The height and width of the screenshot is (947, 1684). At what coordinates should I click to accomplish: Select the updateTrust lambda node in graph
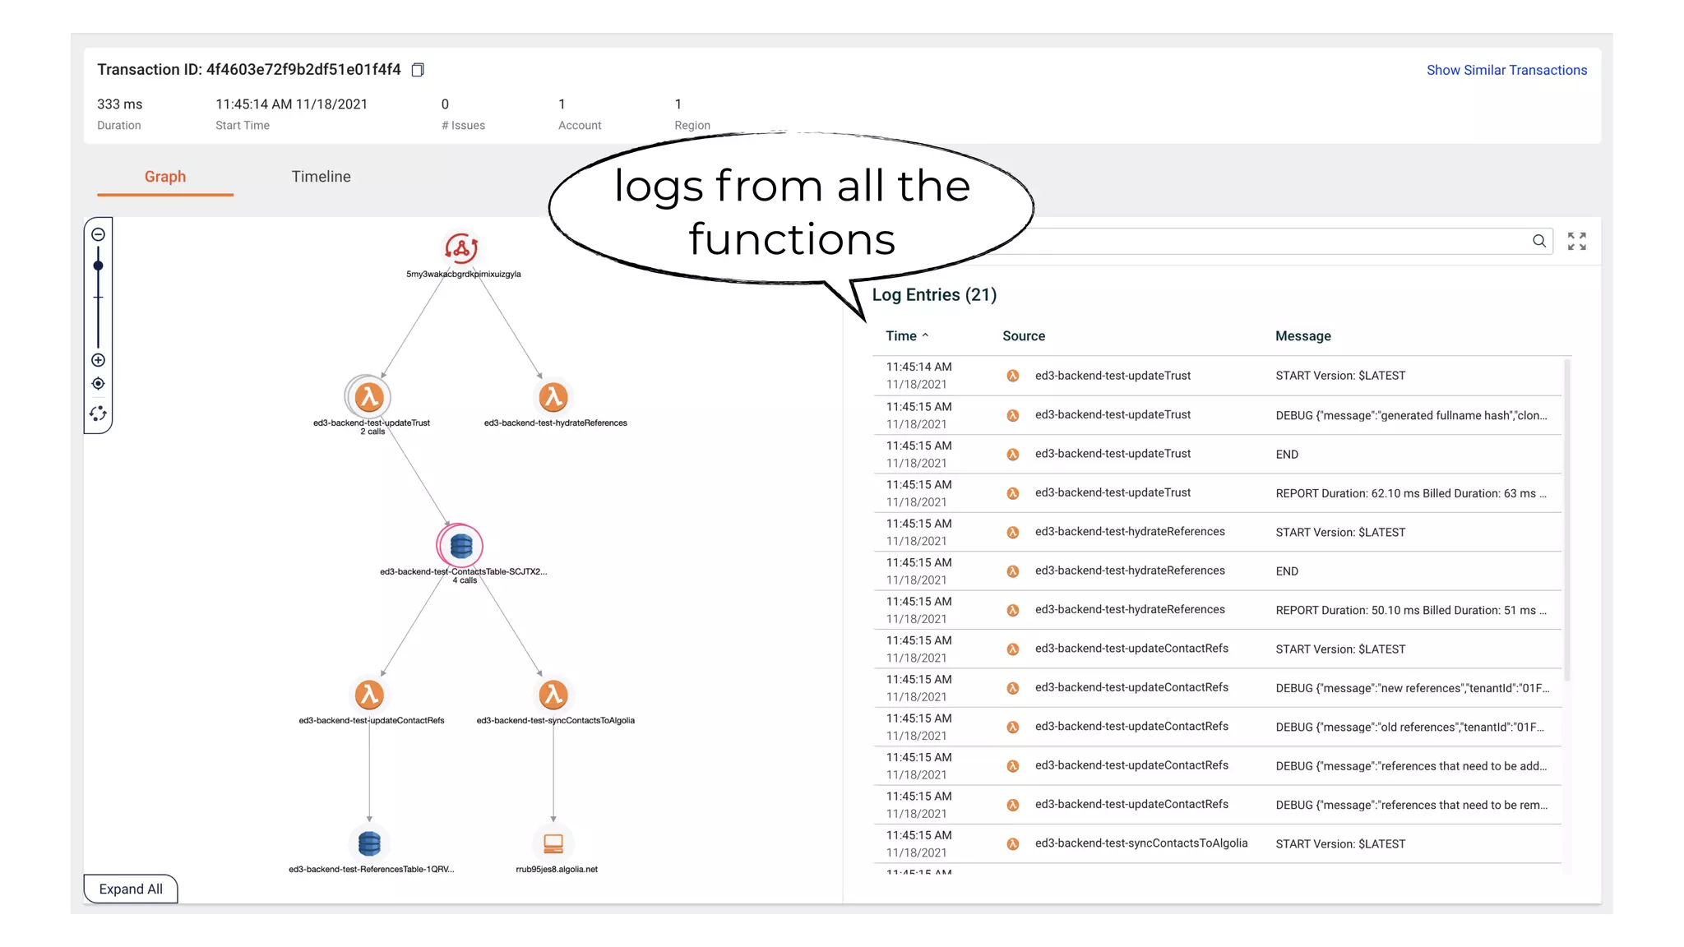(x=368, y=398)
